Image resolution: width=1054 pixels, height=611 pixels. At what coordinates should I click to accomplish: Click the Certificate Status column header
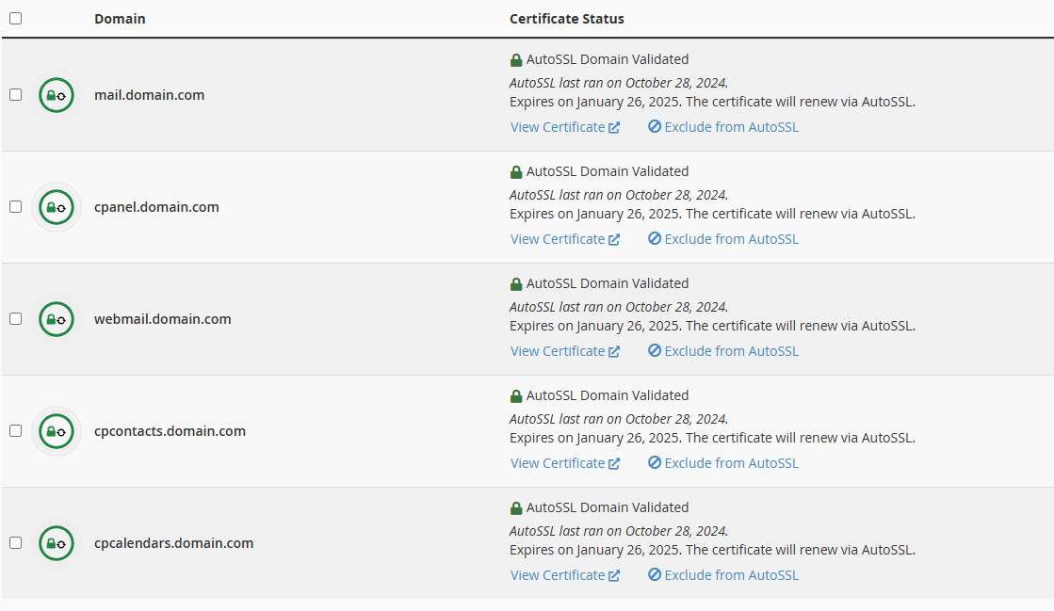(566, 19)
